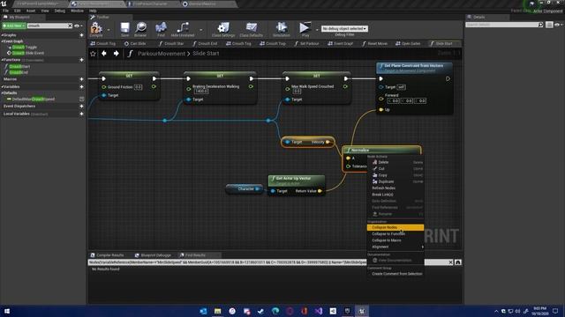This screenshot has width=565, height=317.
Task: Add a new Local Variable with plus icon
Action: [81, 114]
